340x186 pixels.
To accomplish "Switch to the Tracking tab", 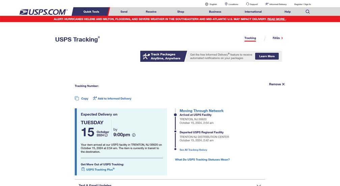I will [250, 38].
